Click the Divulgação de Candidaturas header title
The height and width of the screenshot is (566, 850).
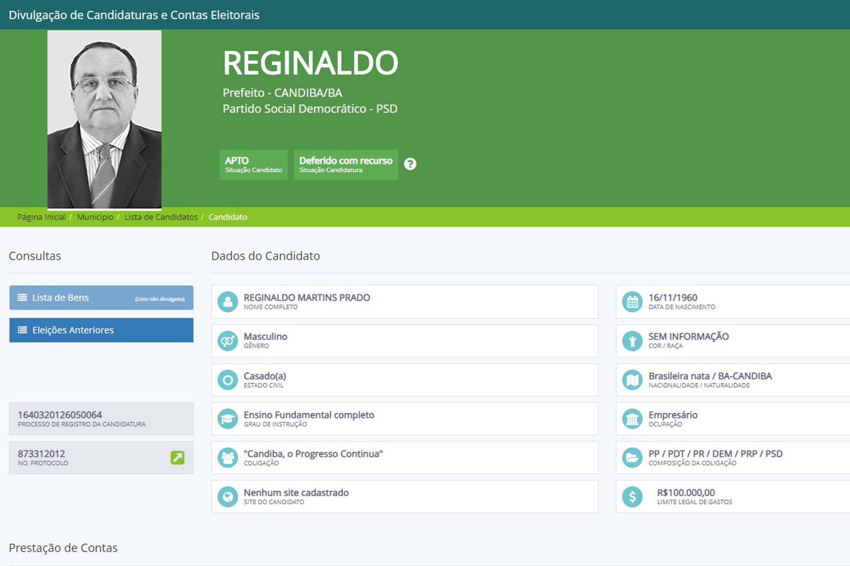tap(134, 15)
